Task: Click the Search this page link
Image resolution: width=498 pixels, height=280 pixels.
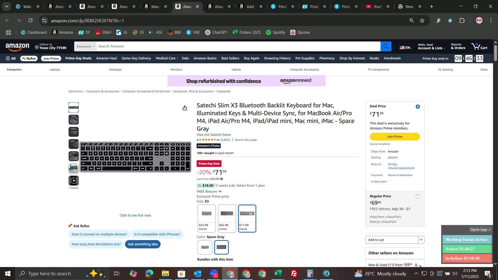Action: [246, 140]
